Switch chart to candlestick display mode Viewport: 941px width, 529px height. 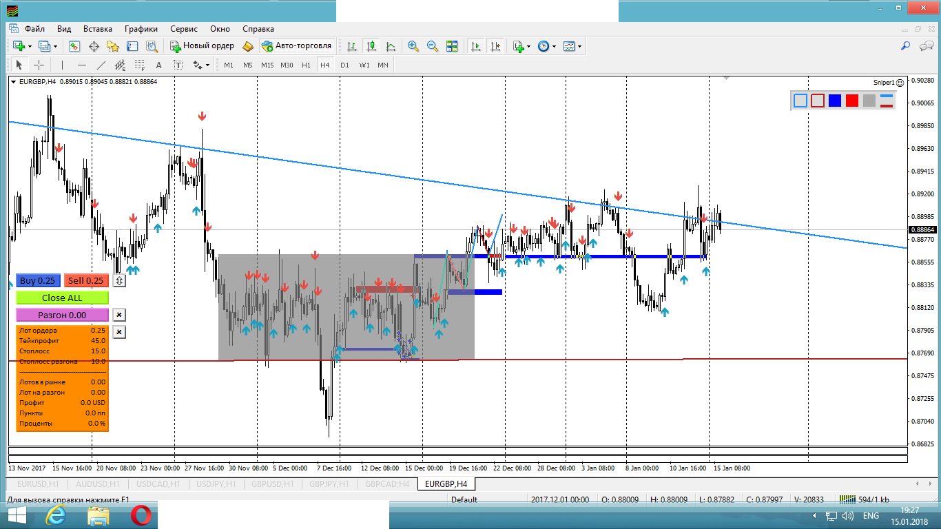tap(371, 46)
